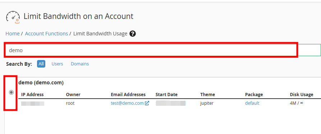Screen dimensions: 321x134
Task: Click the search field containing demo
Action: pyautogui.click(x=163, y=50)
